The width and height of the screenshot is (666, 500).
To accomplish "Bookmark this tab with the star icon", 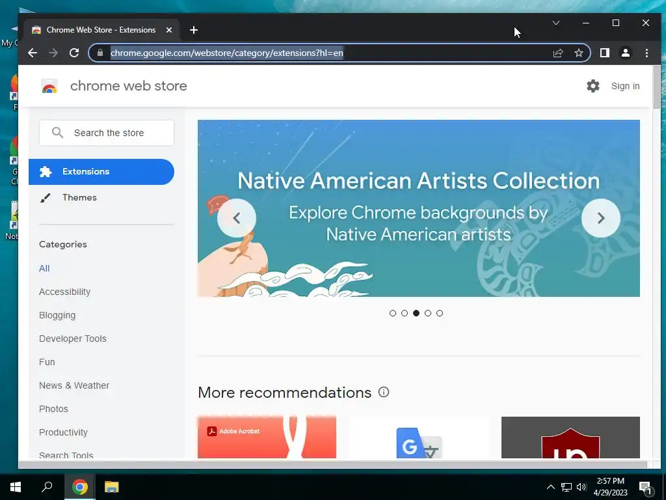I will 578,53.
